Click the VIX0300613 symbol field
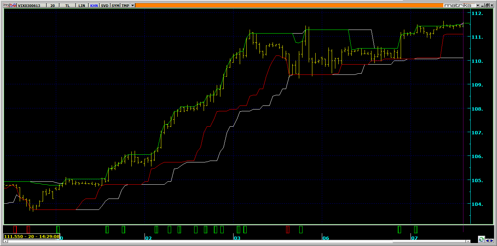Viewport: 497px width, 246px height. click(31, 5)
